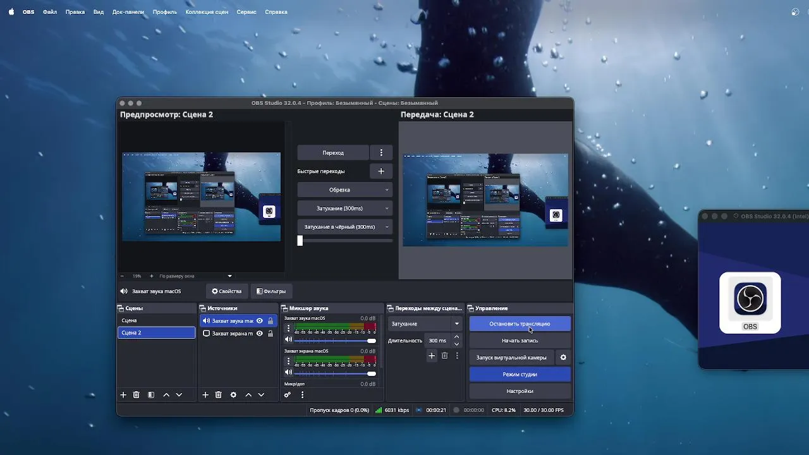Move source down in Источники panel
Image resolution: width=809 pixels, height=455 pixels.
pos(261,395)
